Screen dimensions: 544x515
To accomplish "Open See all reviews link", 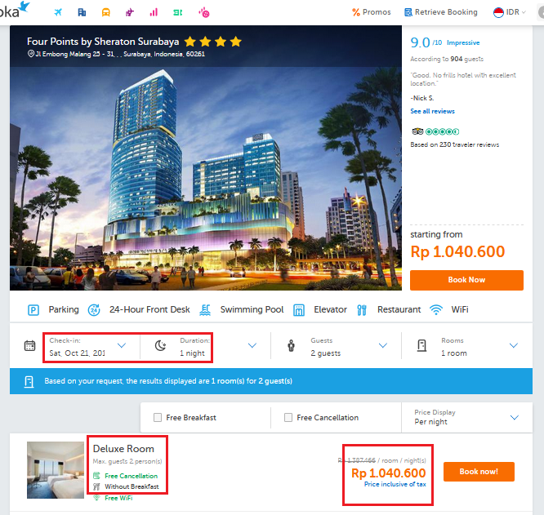I will click(432, 111).
